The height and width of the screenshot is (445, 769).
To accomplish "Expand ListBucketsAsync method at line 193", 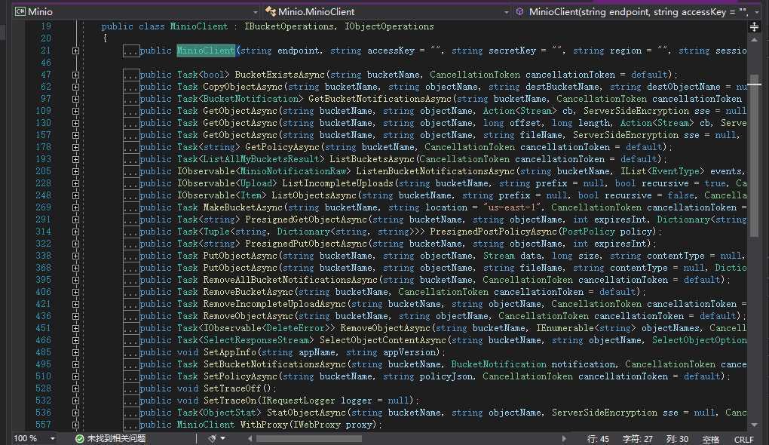I will pyautogui.click(x=75, y=159).
